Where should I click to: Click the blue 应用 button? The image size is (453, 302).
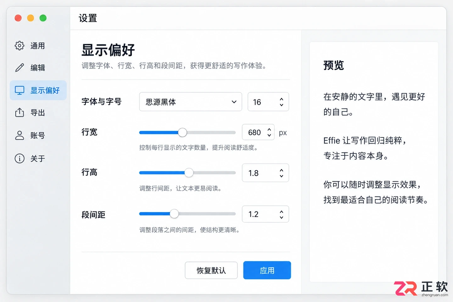(267, 270)
